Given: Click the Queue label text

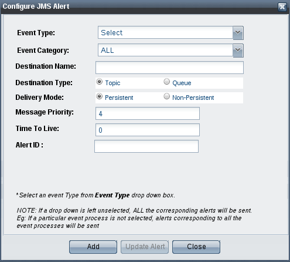Looking at the screenshot, I should click(182, 83).
